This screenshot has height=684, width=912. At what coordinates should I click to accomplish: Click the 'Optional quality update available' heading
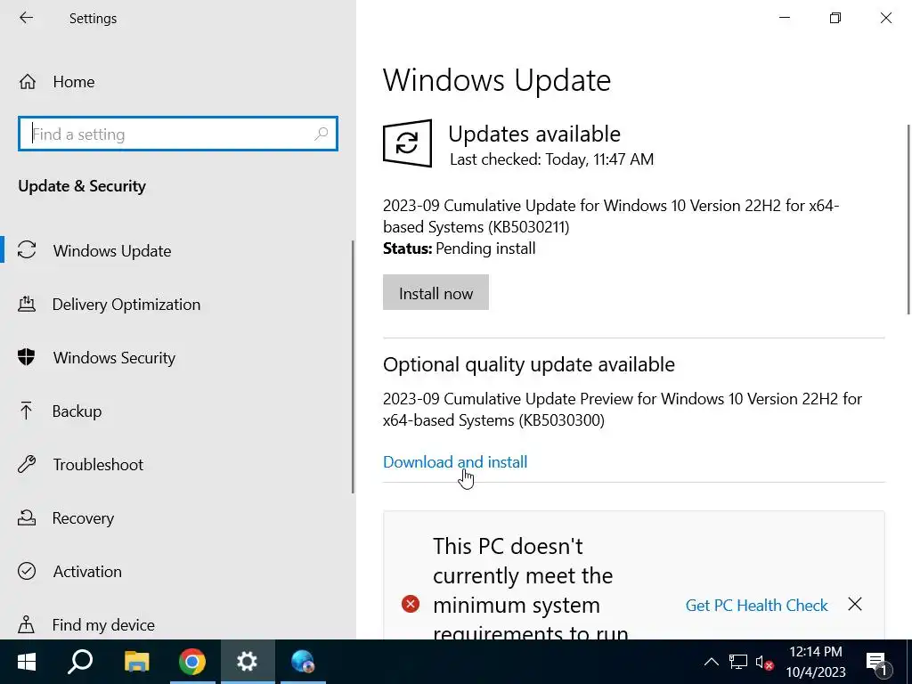click(529, 364)
